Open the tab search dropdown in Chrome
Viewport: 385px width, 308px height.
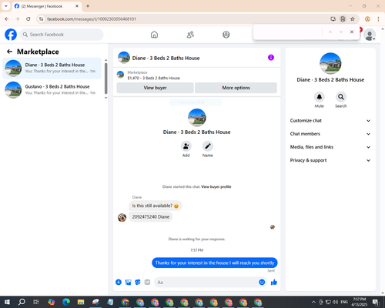pos(6,6)
